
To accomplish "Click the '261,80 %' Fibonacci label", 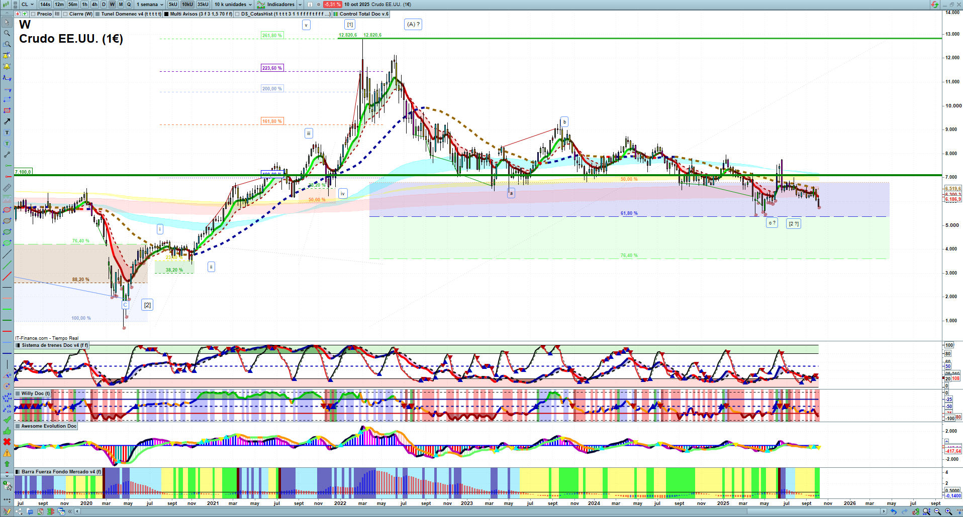I will tap(272, 36).
